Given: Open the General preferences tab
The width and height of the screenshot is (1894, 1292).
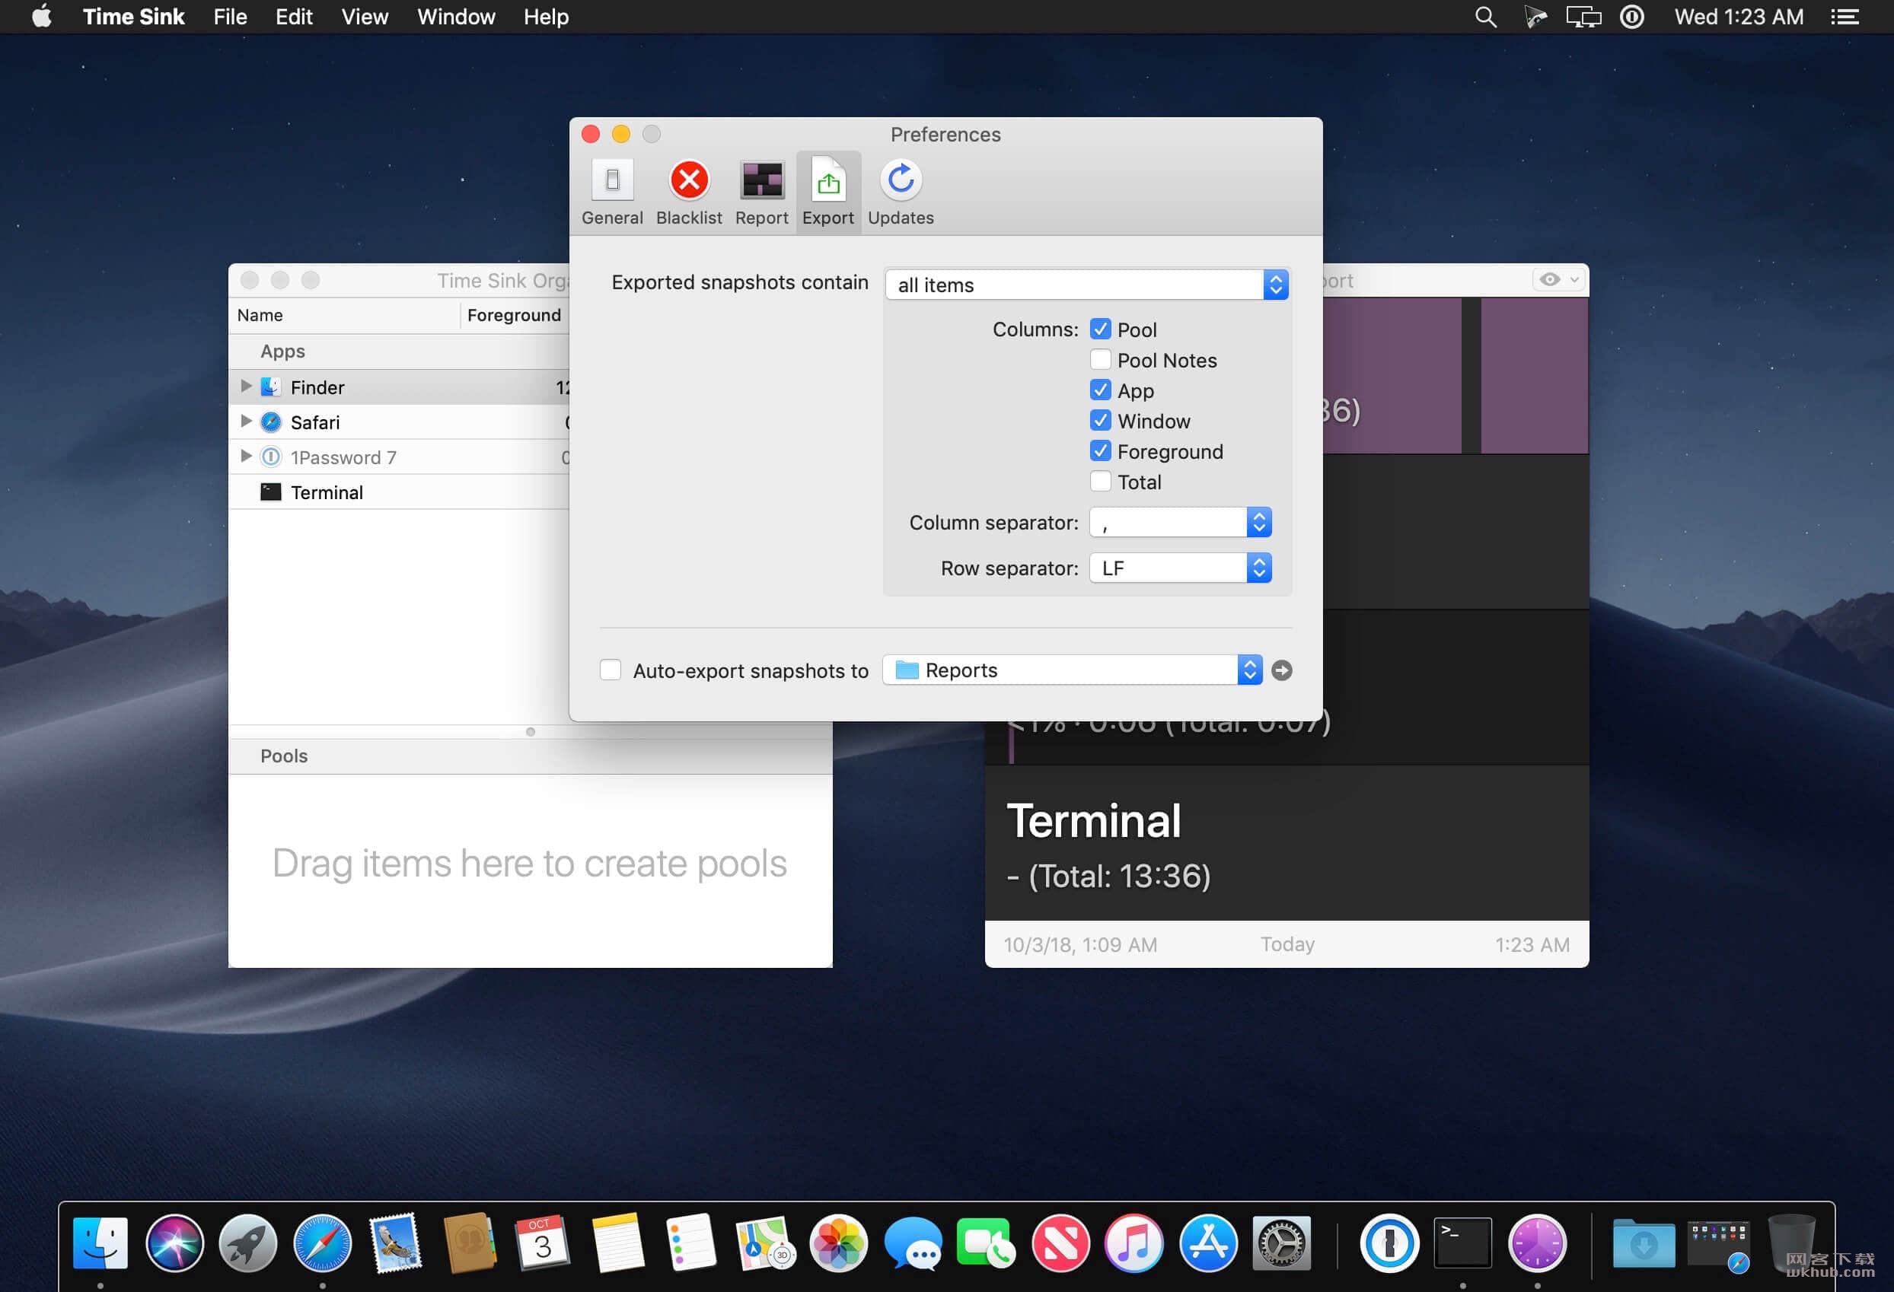Looking at the screenshot, I should (611, 193).
